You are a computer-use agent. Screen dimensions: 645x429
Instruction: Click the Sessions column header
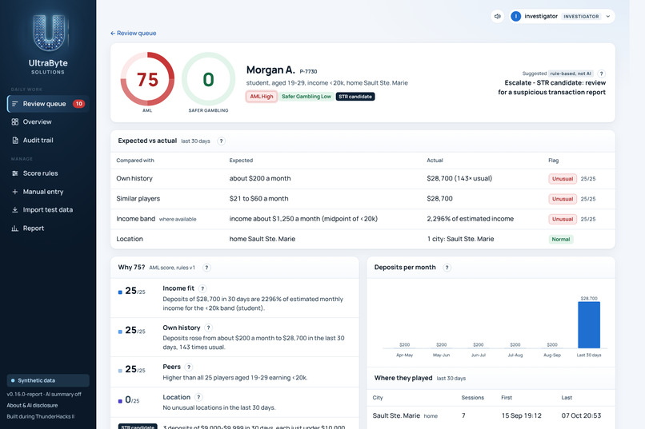coord(473,398)
